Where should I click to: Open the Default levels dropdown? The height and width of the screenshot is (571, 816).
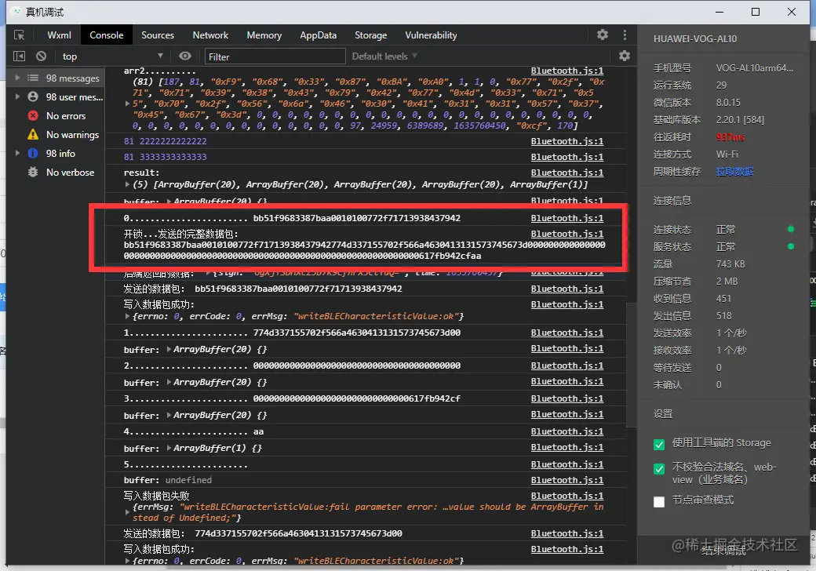pos(384,56)
